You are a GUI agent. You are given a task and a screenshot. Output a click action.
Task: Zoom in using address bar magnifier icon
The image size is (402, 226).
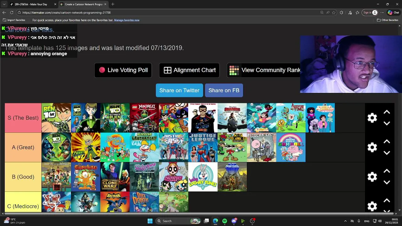pos(322,13)
